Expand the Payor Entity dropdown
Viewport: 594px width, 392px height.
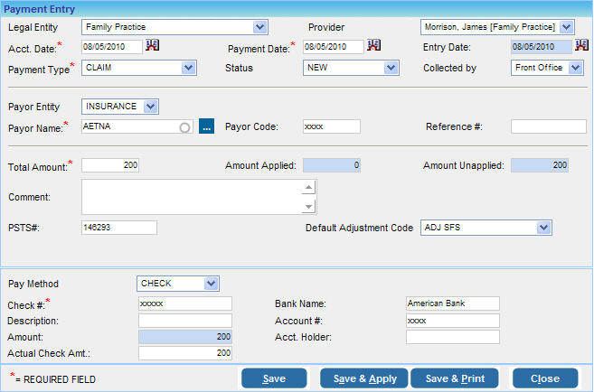(x=150, y=107)
